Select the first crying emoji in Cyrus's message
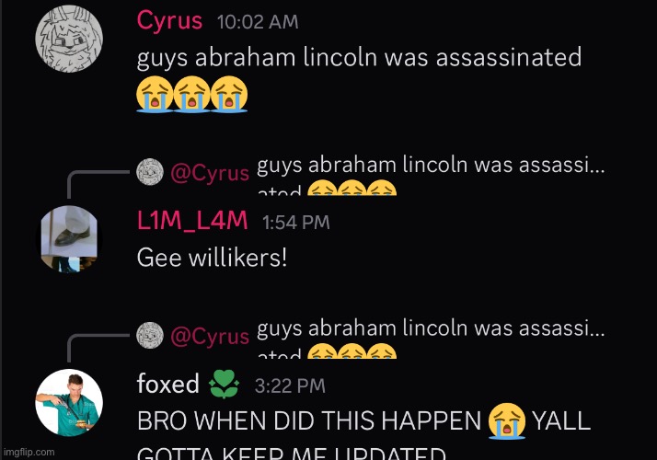The image size is (657, 460). tap(155, 94)
